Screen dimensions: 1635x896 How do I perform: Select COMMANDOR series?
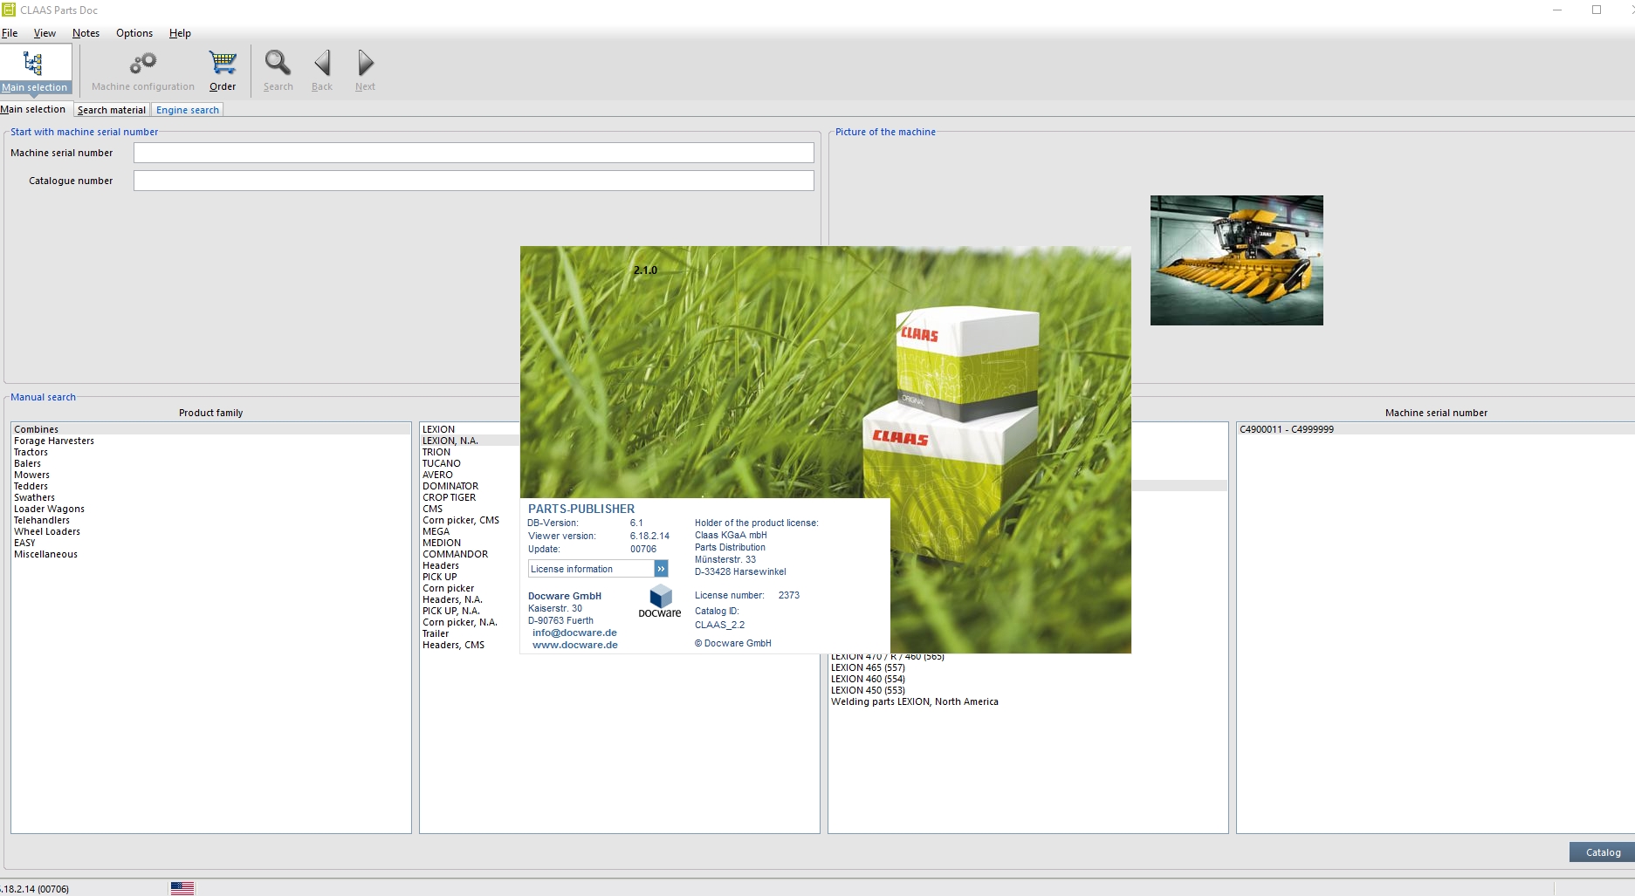click(x=471, y=554)
